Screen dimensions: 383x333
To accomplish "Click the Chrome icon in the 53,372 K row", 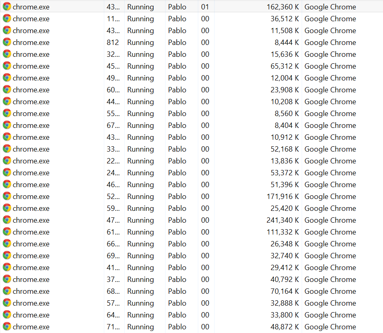I will [7, 172].
